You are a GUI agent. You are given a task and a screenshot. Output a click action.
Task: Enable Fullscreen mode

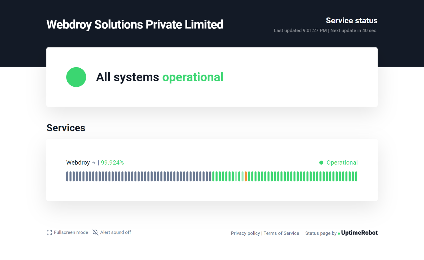(67, 232)
